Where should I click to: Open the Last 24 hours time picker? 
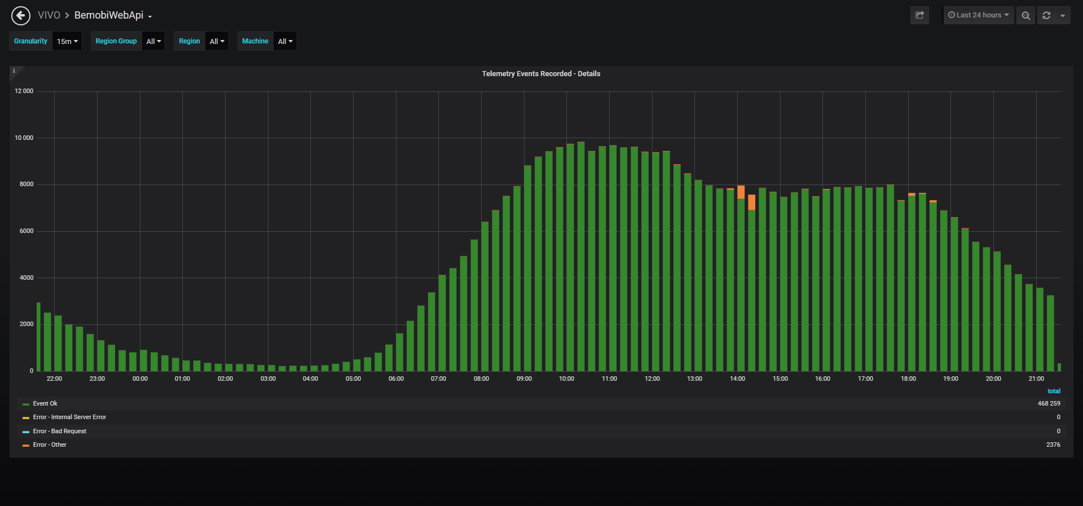click(979, 15)
